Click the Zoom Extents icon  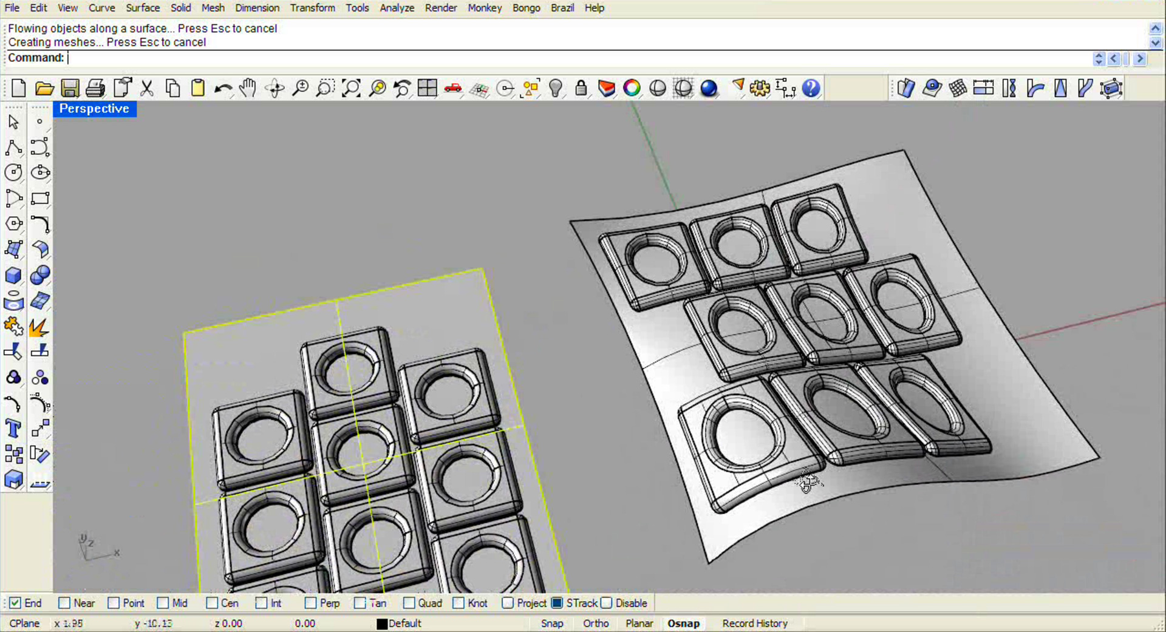pos(351,89)
